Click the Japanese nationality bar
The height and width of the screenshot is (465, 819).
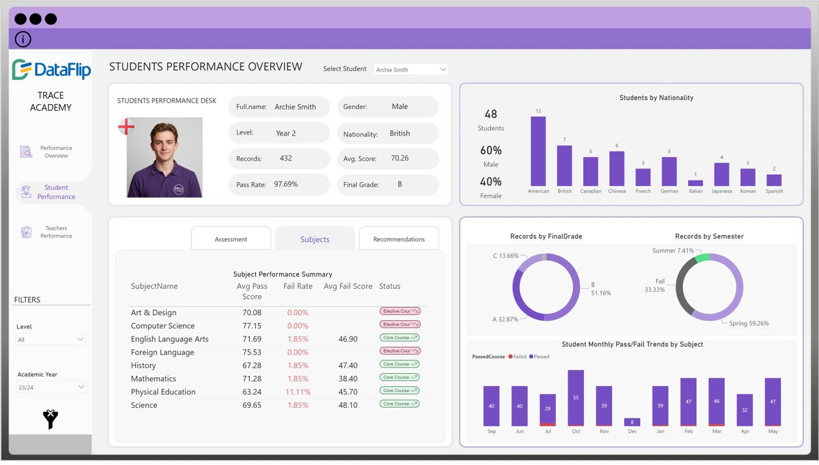point(721,174)
